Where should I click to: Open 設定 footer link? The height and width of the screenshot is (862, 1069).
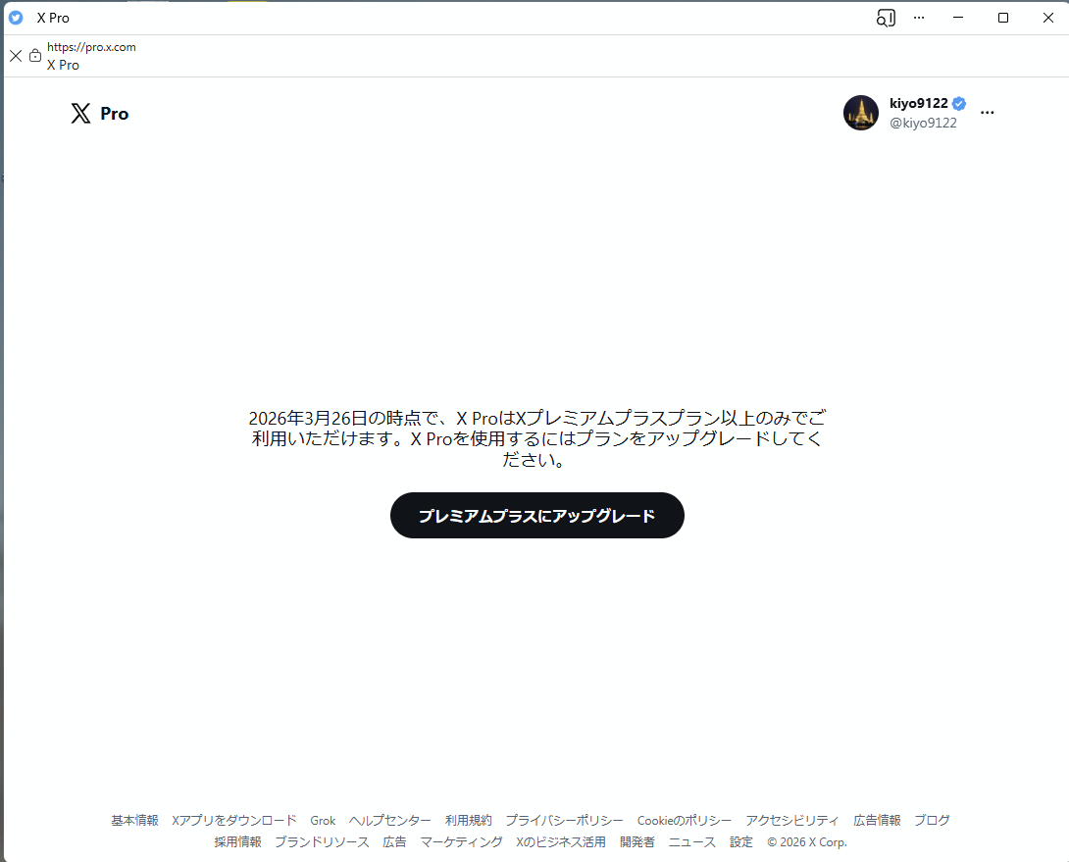click(741, 842)
